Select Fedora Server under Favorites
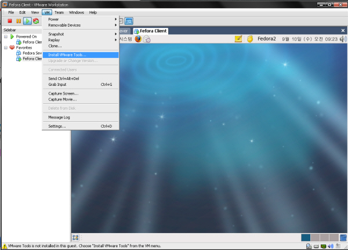Viewport: 348px width, 250px height. pyautogui.click(x=30, y=53)
